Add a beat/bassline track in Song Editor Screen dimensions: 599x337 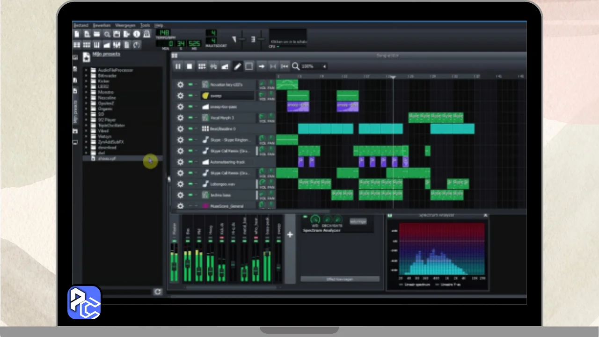click(x=202, y=66)
